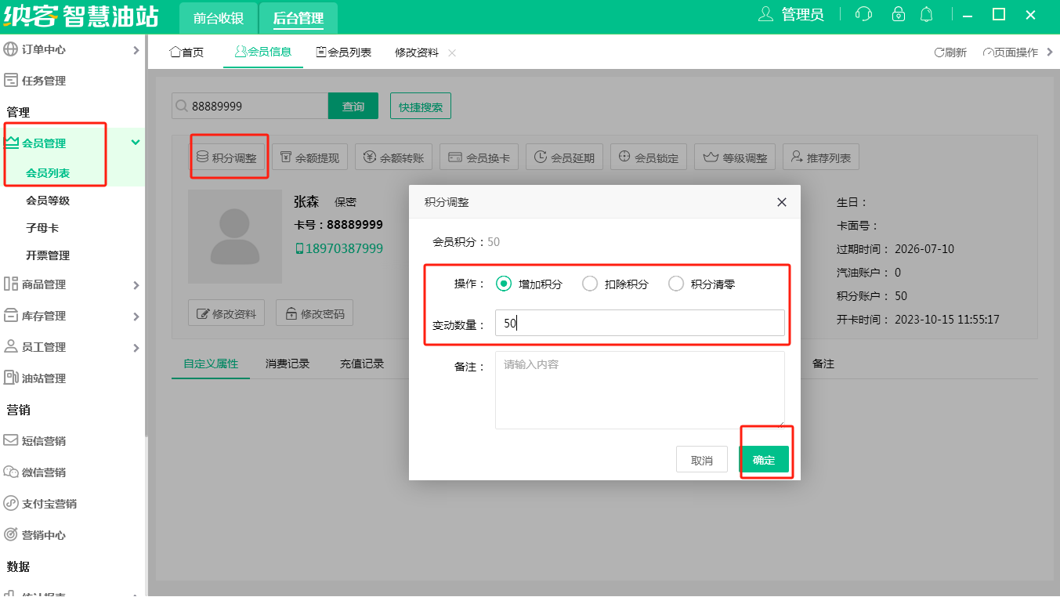
Task: Open 会员换卡 card swap tool
Action: (479, 157)
